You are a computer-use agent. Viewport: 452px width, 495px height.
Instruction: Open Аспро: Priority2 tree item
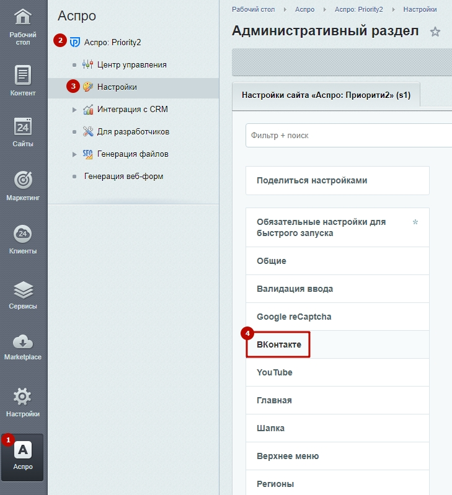(112, 42)
